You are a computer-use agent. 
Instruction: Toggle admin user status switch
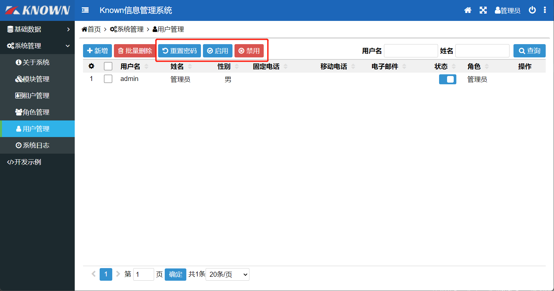[447, 79]
